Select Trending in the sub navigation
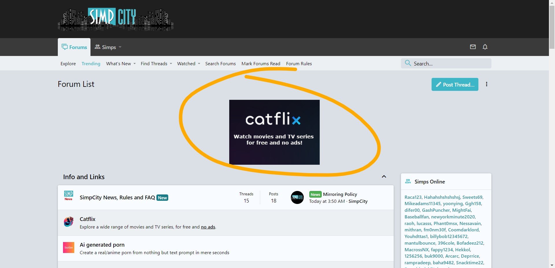 [x=91, y=64]
